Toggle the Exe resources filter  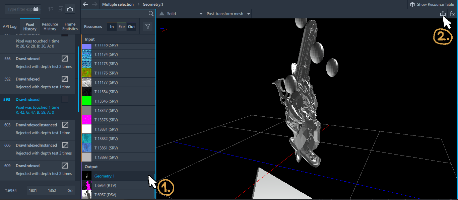point(122,27)
